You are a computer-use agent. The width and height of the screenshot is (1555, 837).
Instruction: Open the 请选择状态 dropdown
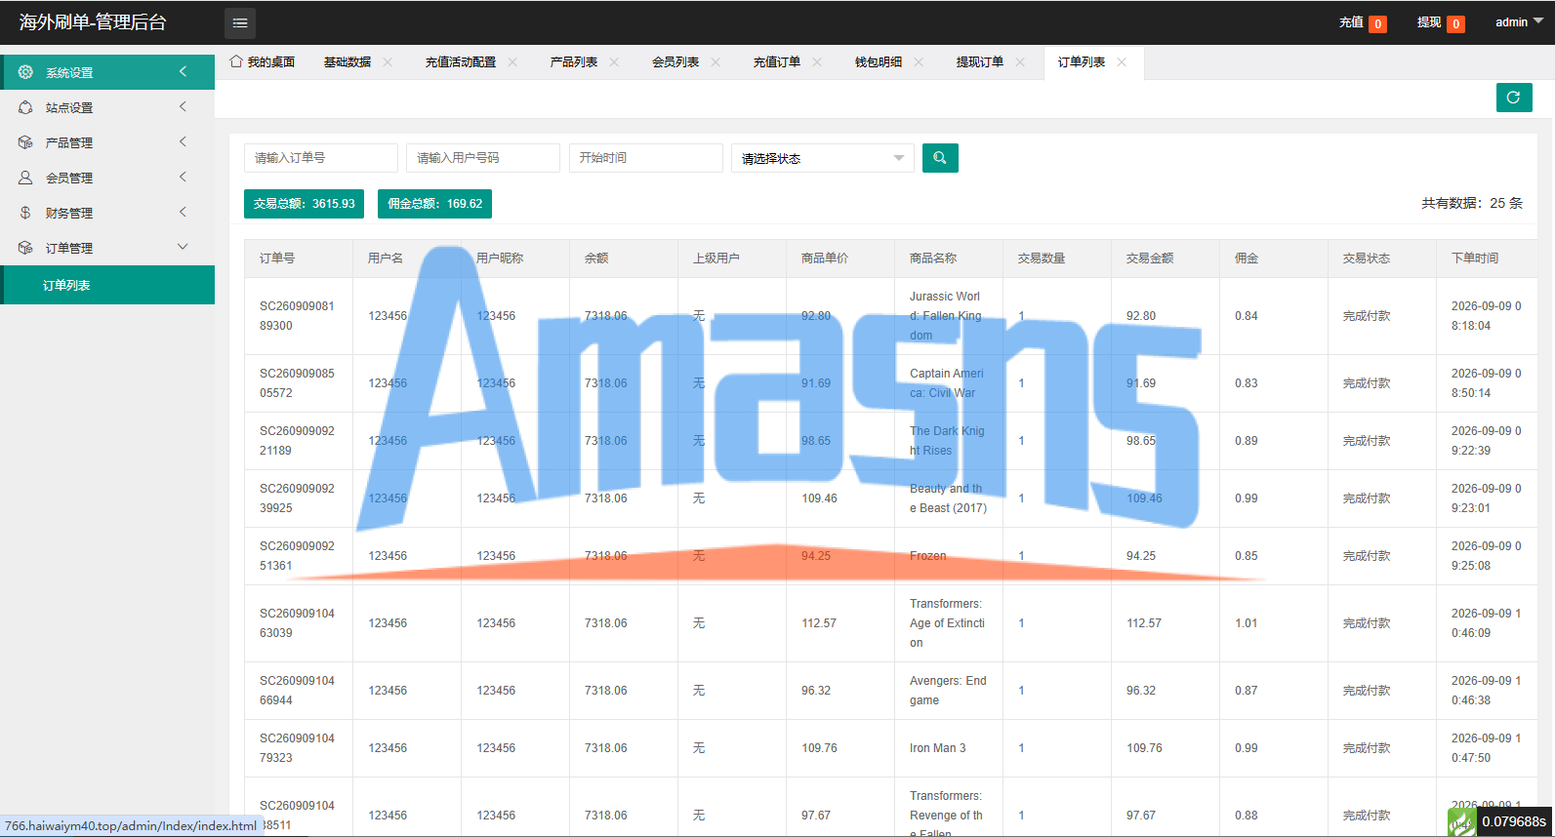(x=823, y=158)
